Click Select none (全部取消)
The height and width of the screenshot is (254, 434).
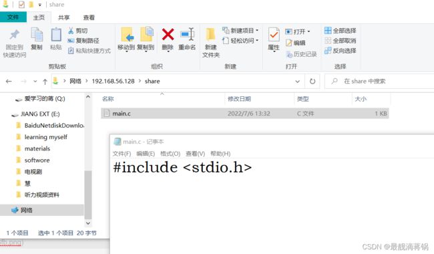point(341,41)
